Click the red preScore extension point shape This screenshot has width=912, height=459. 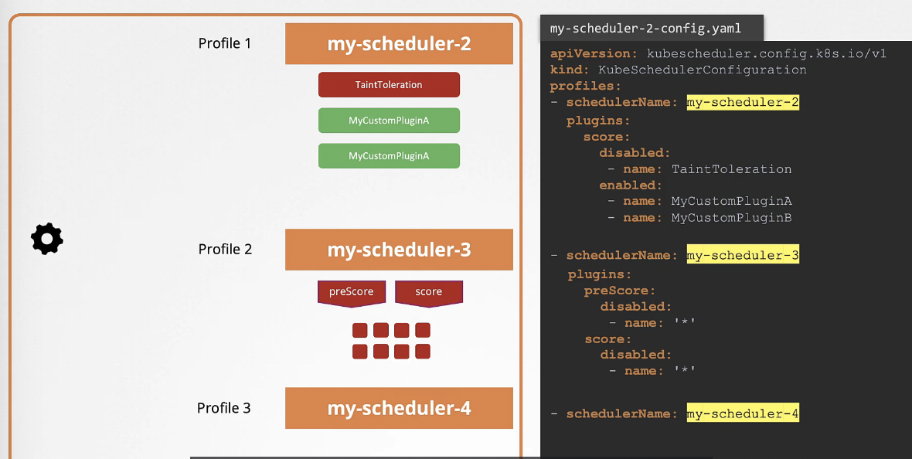tap(352, 293)
